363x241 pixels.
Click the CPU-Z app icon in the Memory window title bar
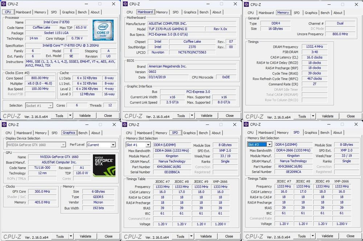246,4
